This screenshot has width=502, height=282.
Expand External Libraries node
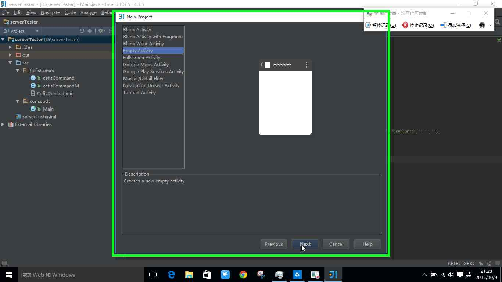coord(3,124)
